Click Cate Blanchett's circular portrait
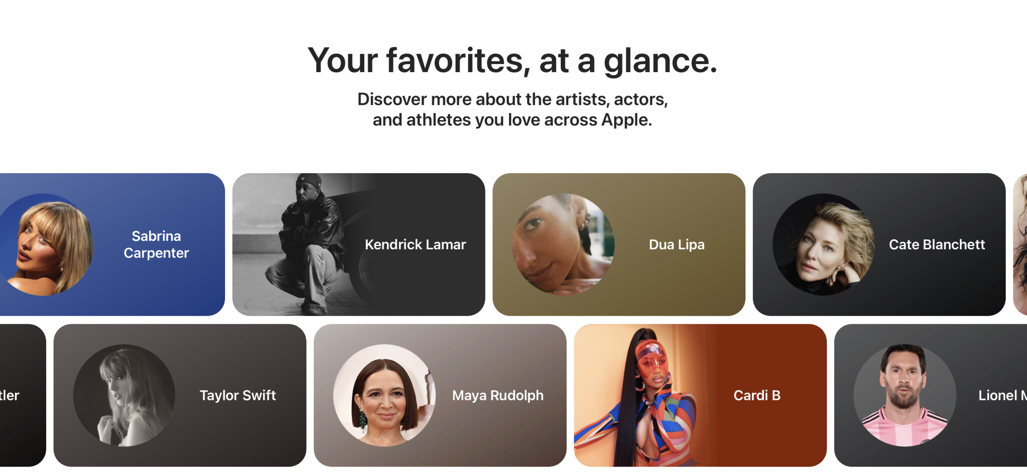The height and width of the screenshot is (473, 1027). (824, 245)
